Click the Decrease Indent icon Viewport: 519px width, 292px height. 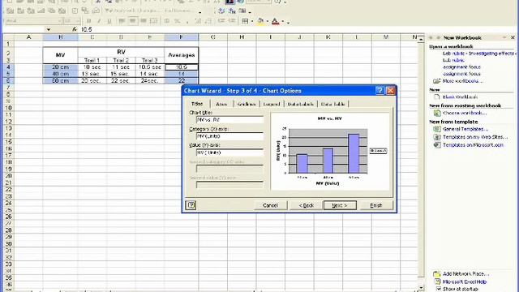(221, 21)
